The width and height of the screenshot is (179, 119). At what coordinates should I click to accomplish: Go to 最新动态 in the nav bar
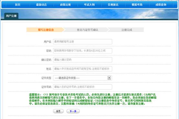pyautogui.click(x=41, y=5)
